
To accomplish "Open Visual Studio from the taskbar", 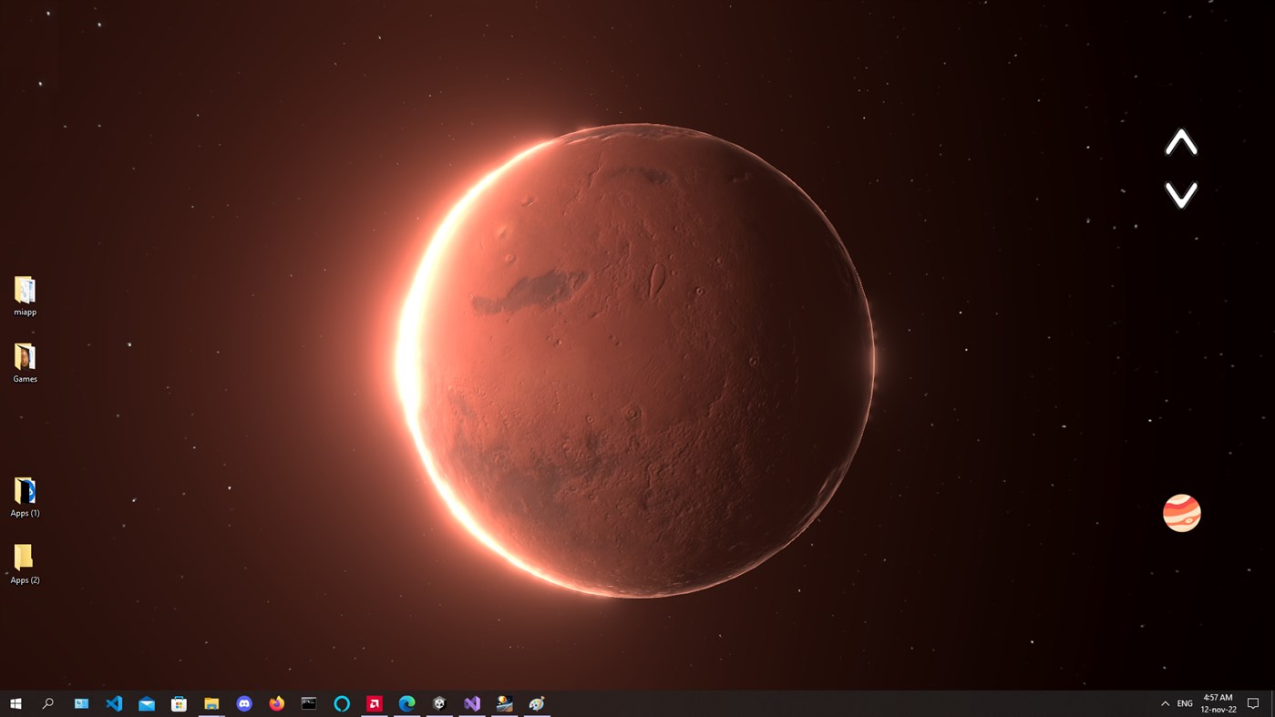I will click(x=471, y=702).
